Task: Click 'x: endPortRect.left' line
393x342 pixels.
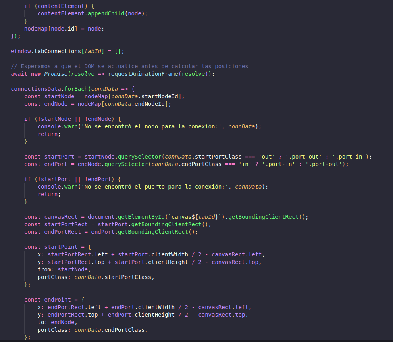Action: coord(144,307)
